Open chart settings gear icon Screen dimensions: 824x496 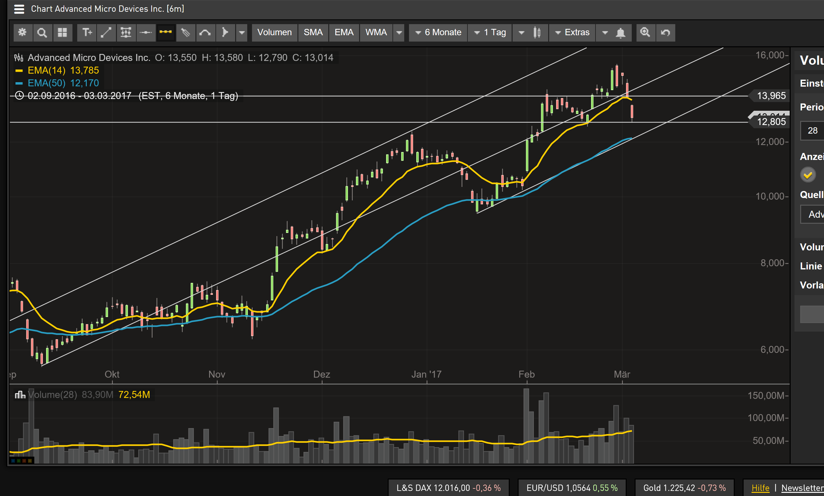tap(23, 32)
